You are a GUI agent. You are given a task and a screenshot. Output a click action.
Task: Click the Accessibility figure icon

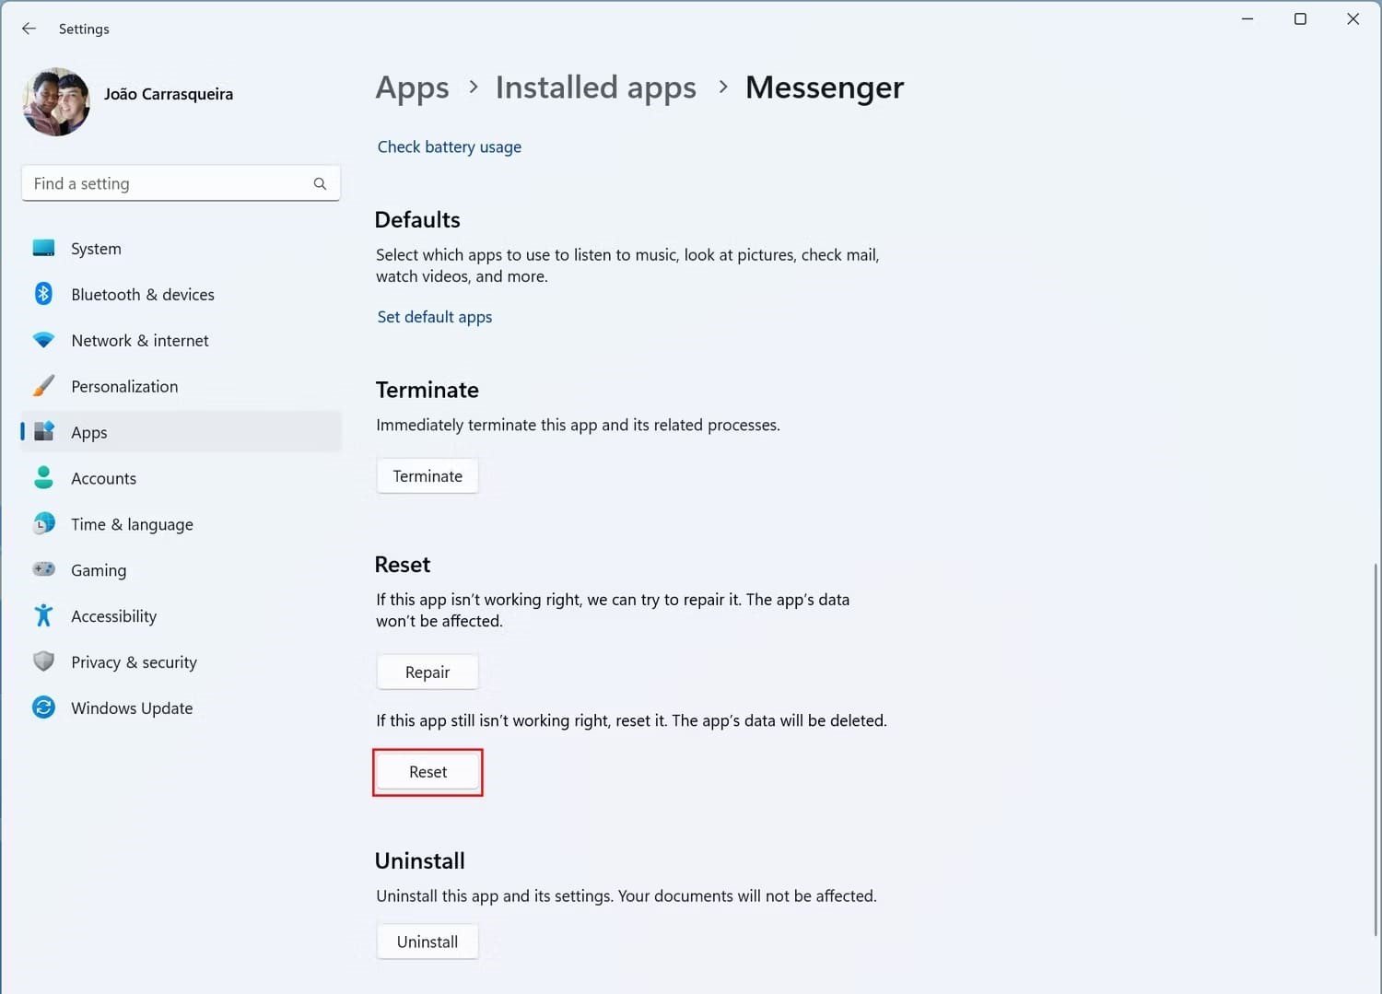point(43,615)
